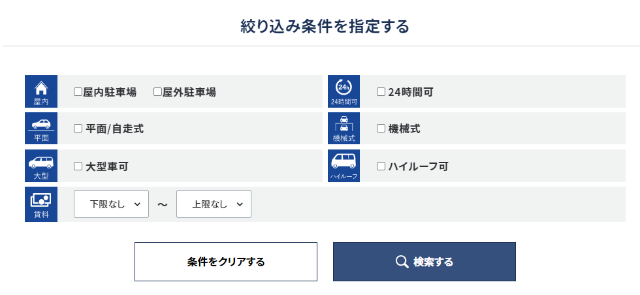640x295 pixels.
Task: Check the 屋外駐車場 checkbox
Action: pyautogui.click(x=157, y=92)
